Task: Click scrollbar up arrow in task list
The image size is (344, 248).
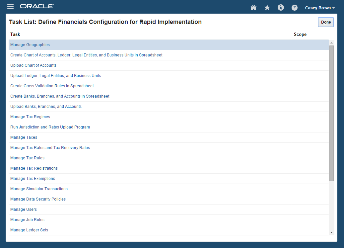Action: point(331,43)
